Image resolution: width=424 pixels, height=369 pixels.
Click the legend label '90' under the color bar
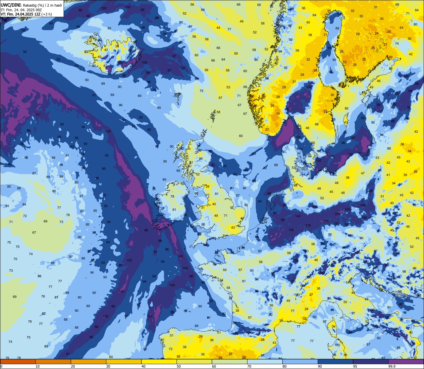320,366
